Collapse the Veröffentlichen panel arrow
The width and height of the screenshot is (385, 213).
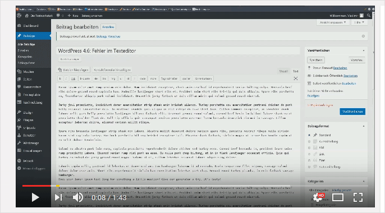(364, 50)
